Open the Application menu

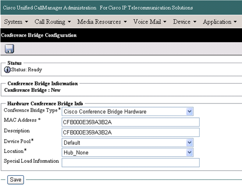(x=220, y=22)
